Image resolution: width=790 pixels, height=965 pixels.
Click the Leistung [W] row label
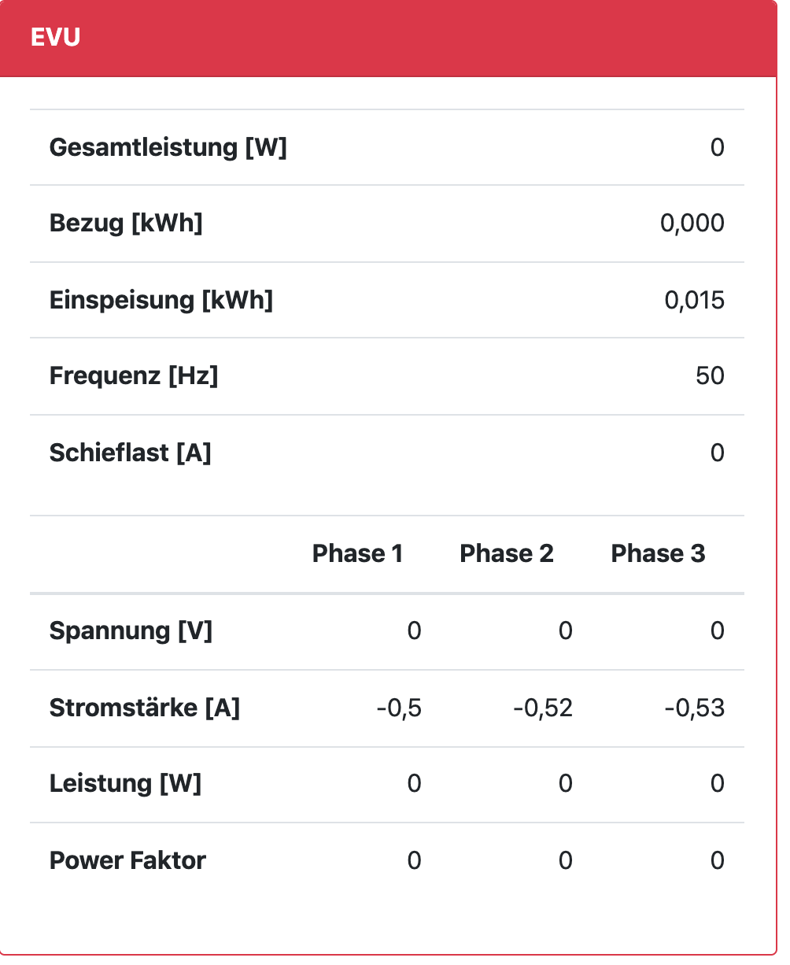tap(125, 783)
